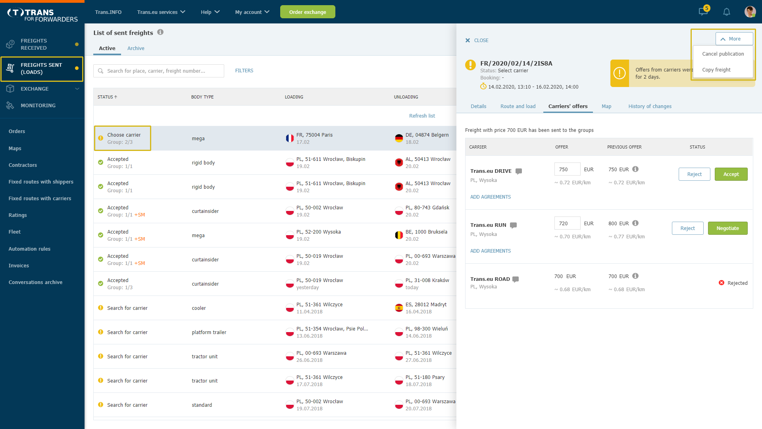Open the My account dropdown
The width and height of the screenshot is (762, 429).
click(252, 12)
